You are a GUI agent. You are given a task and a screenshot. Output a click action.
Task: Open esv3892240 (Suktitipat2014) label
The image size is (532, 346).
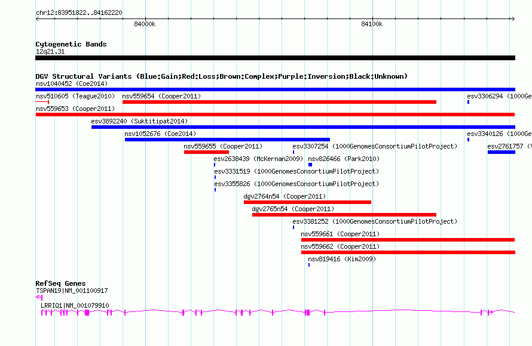139,121
